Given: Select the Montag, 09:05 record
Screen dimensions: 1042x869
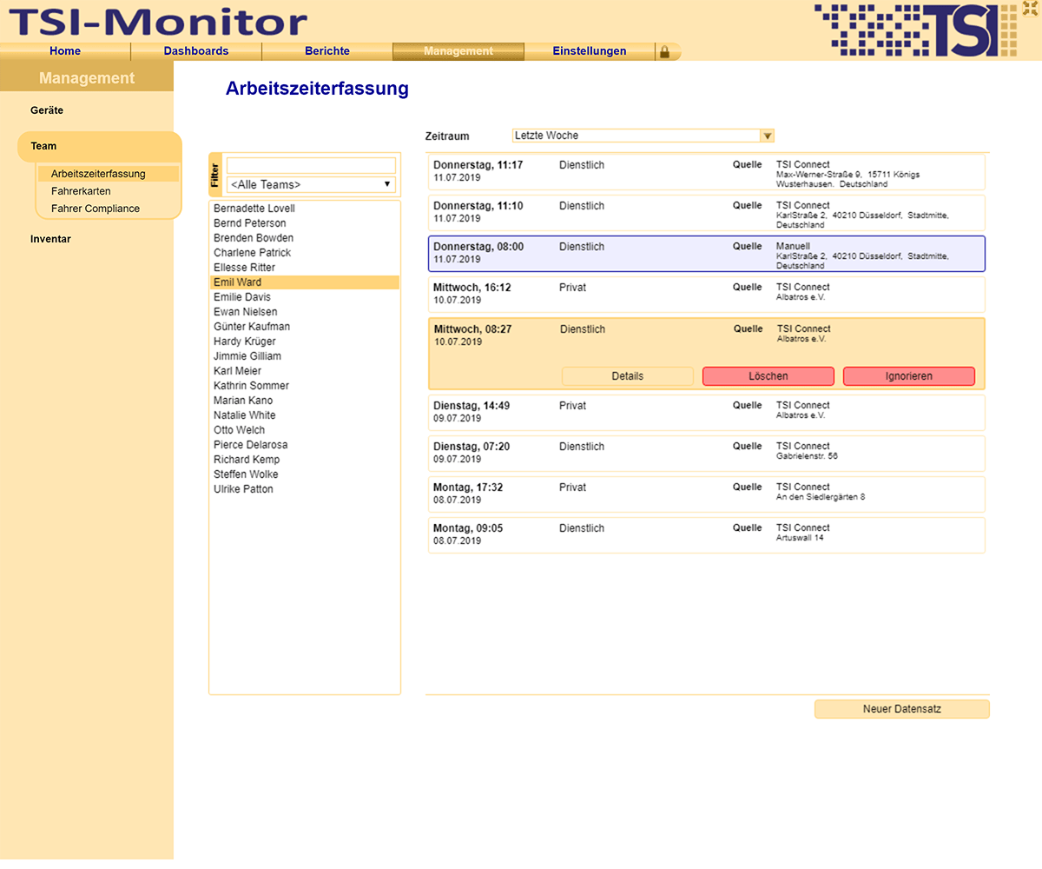Looking at the screenshot, I should (707, 535).
